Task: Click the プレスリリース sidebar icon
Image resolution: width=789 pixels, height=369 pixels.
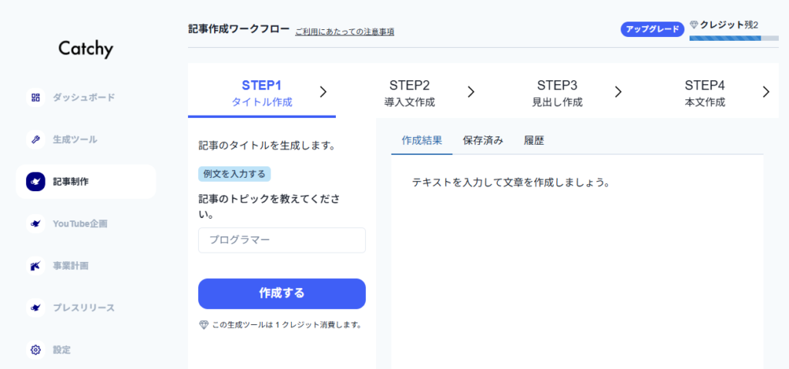Action: coord(35,307)
